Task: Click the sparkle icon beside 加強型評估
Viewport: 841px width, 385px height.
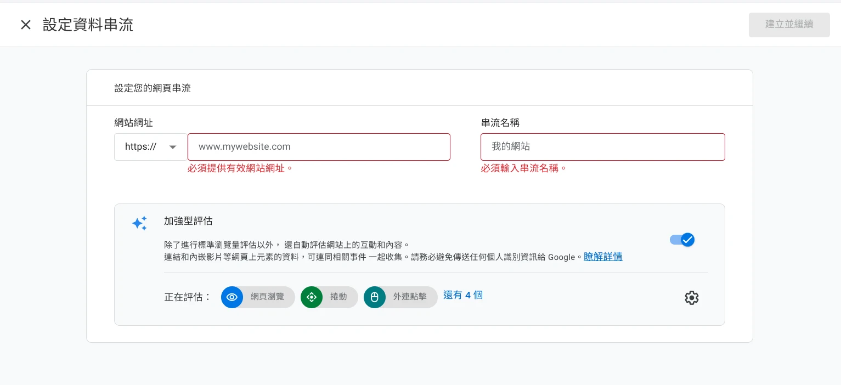Action: [x=139, y=223]
